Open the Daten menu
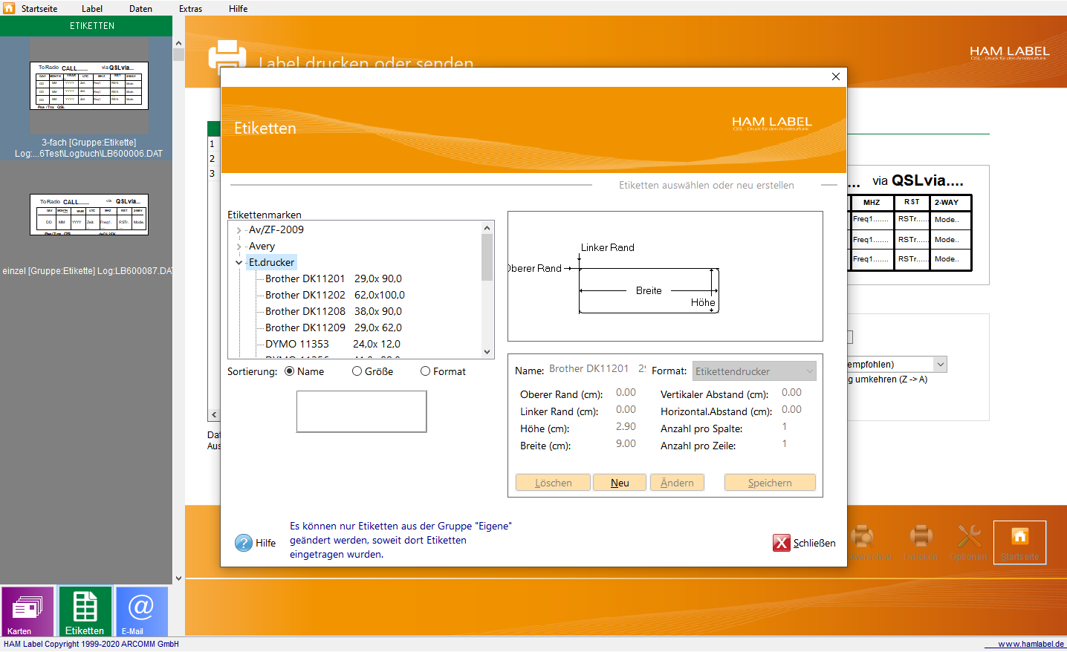 pos(140,9)
